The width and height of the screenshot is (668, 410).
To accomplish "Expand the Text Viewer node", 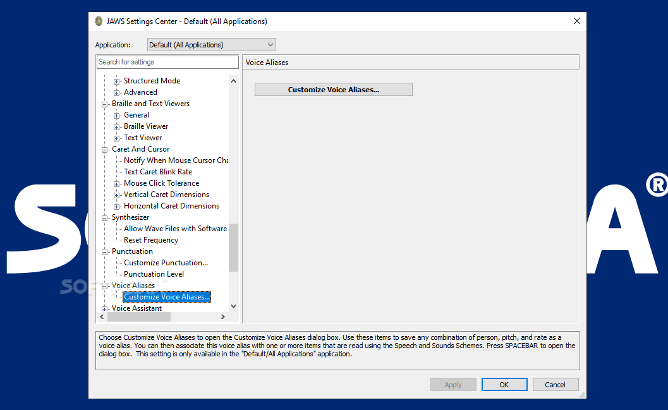I will click(116, 138).
